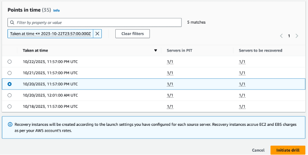Open the Info link beside Points in time
308x155 pixels.
pyautogui.click(x=56, y=10)
